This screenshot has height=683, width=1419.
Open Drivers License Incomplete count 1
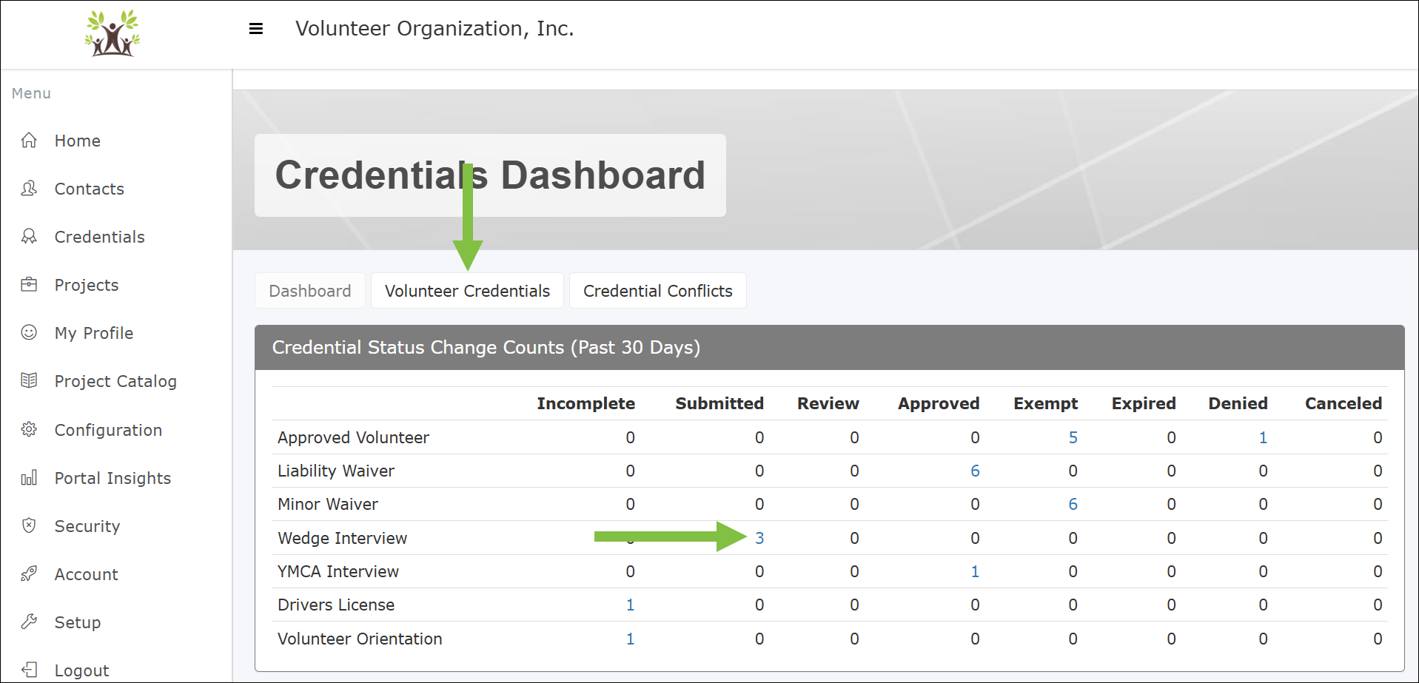(630, 605)
